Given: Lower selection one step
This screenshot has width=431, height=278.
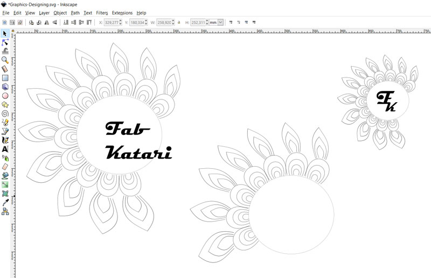Looking at the screenshot, I should [73, 22].
